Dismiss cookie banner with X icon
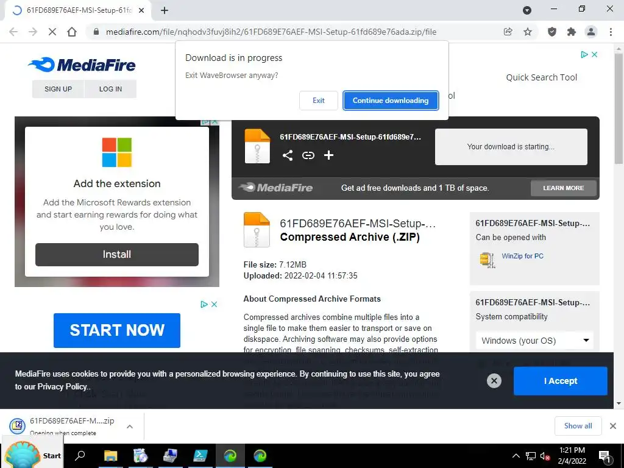Screen dimensions: 624x468 tap(494, 381)
